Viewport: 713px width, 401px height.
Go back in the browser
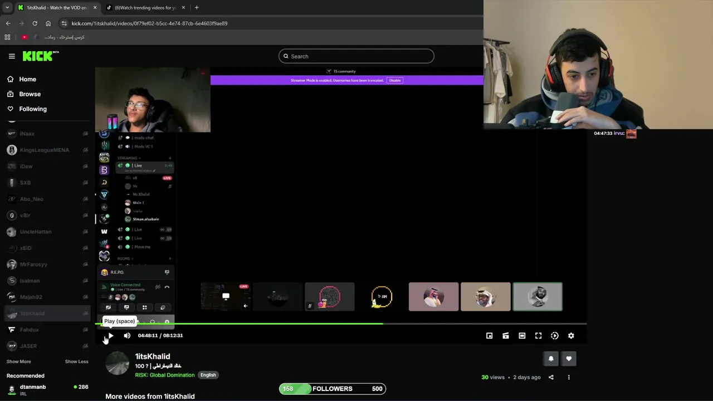coord(8,23)
